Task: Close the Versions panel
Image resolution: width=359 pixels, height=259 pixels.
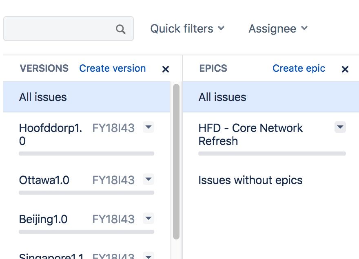Action: click(165, 69)
